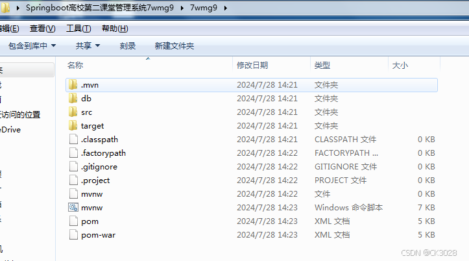Click the .gitignore file icon
469x261 pixels.
pos(73,166)
